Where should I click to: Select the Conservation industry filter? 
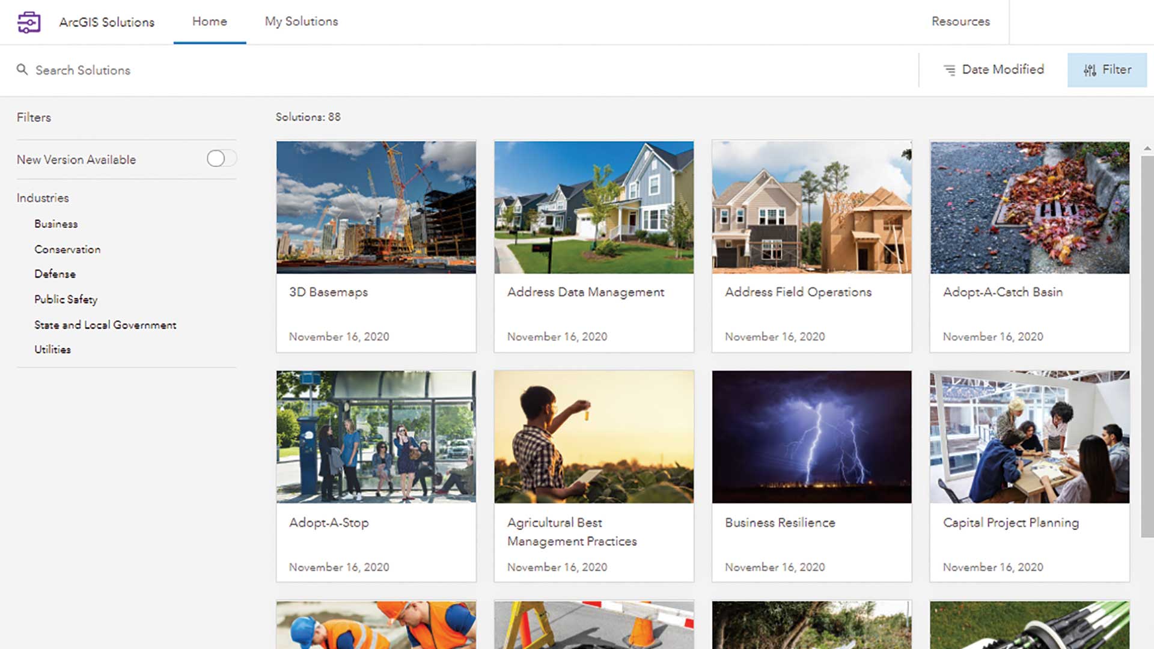(x=67, y=249)
